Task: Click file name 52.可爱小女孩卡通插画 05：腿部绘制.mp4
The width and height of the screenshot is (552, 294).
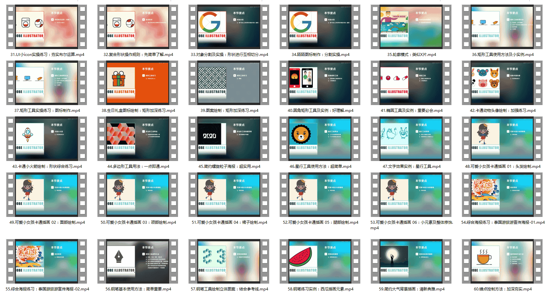Action: click(321, 222)
